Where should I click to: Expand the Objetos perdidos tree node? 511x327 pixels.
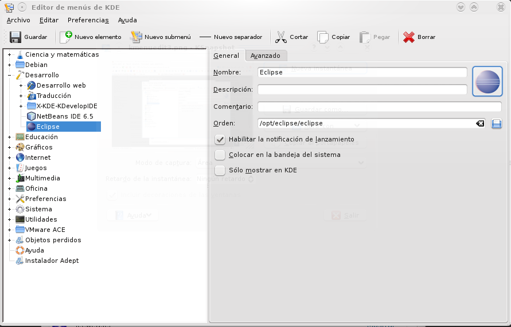9,240
